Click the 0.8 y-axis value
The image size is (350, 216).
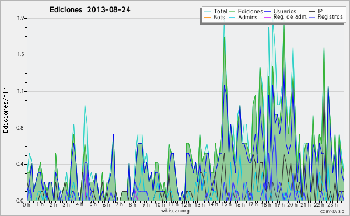pos(20,128)
